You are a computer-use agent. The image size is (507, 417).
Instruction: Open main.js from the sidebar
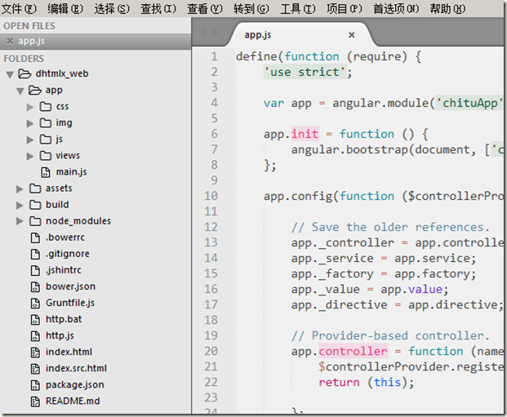pyautogui.click(x=72, y=172)
